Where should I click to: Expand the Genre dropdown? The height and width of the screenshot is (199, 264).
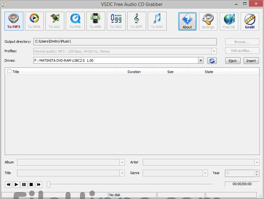pos(205,173)
